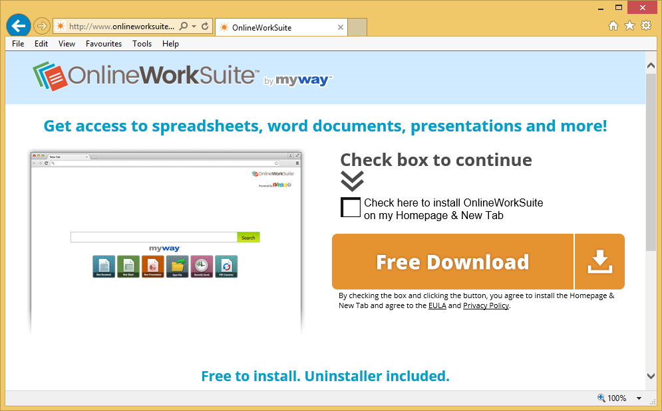
Task: Open the File menu
Action: 18,44
